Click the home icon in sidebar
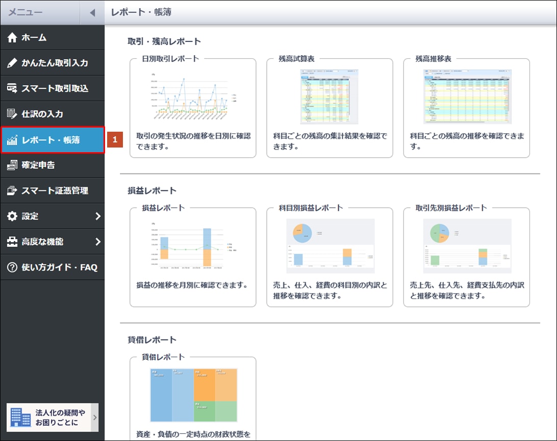 click(x=12, y=38)
